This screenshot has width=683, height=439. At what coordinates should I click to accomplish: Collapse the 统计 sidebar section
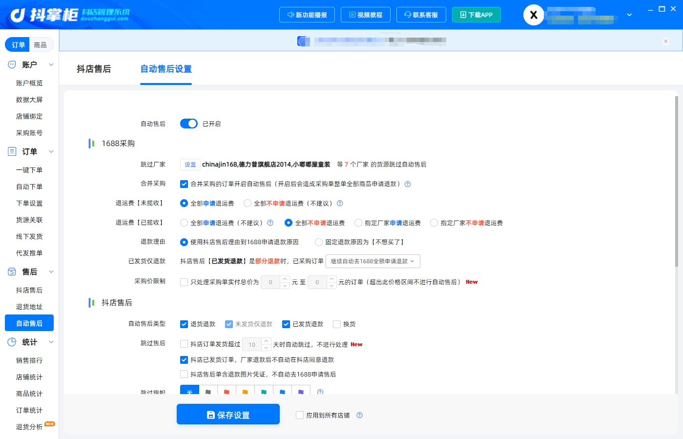point(51,342)
